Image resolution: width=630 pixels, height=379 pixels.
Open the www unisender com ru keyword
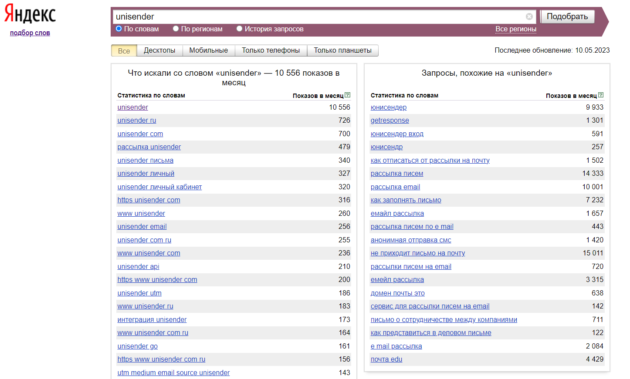click(153, 333)
